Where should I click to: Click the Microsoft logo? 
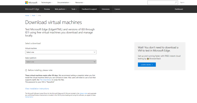pos(31,2)
